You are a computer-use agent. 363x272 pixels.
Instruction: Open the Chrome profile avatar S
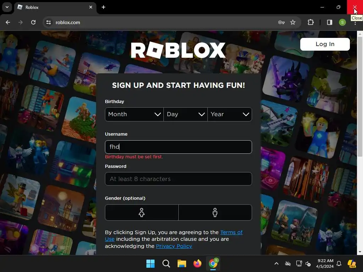point(342,22)
